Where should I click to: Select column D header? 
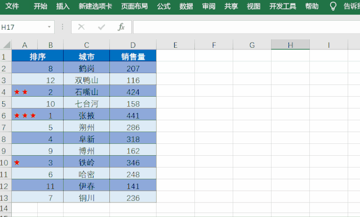pyautogui.click(x=133, y=44)
